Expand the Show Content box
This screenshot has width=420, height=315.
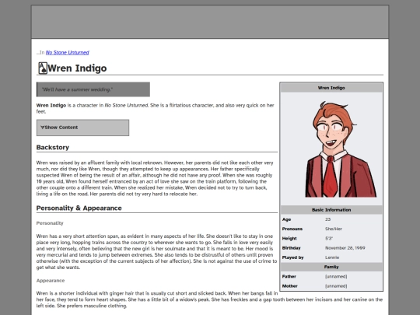pos(82,128)
